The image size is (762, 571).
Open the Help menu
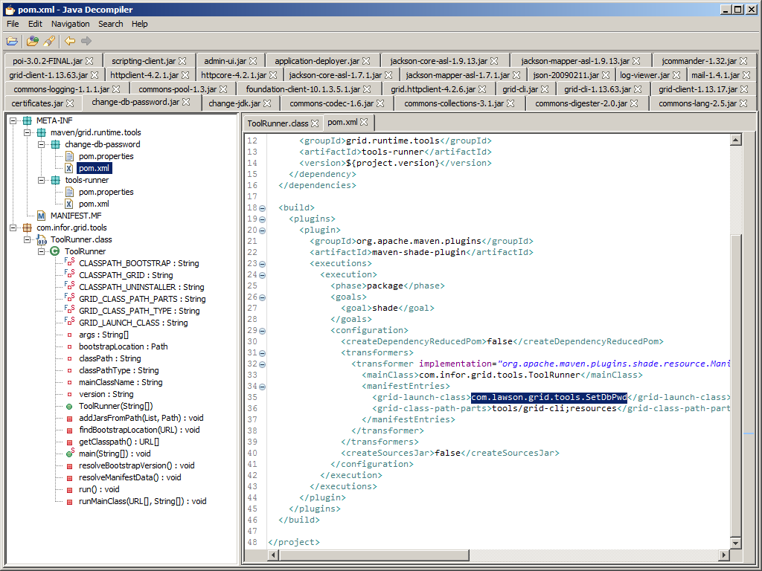pos(140,24)
